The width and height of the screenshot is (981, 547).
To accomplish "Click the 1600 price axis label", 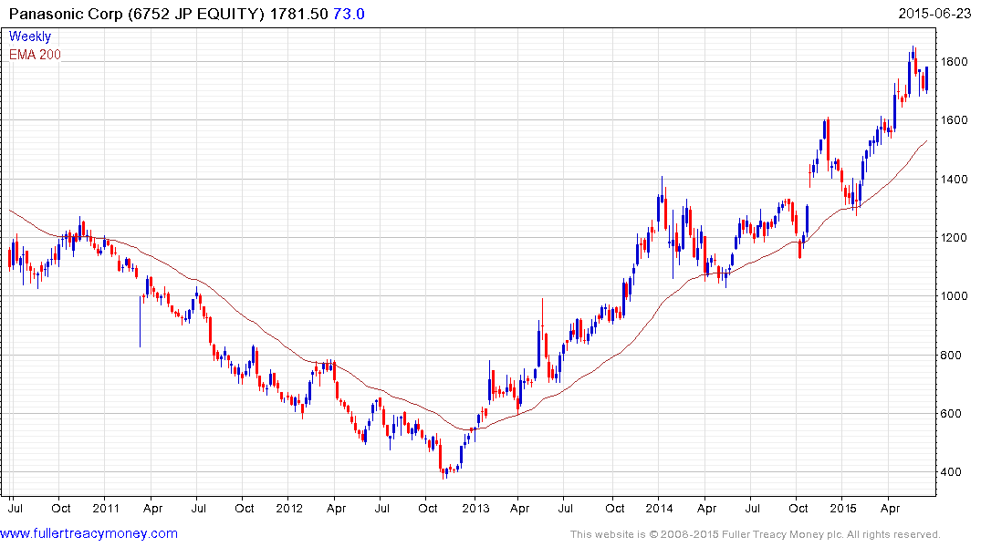I will [x=956, y=120].
